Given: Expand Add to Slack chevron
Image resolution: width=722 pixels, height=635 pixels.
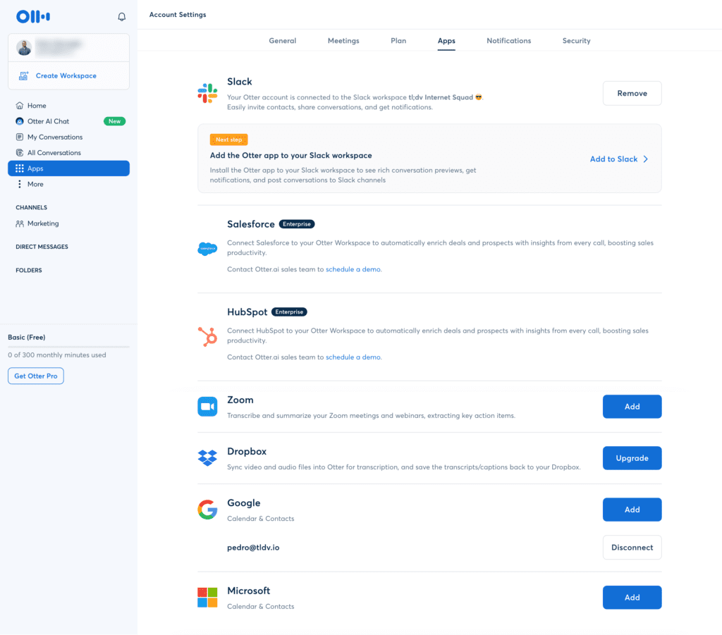Looking at the screenshot, I should [x=646, y=159].
